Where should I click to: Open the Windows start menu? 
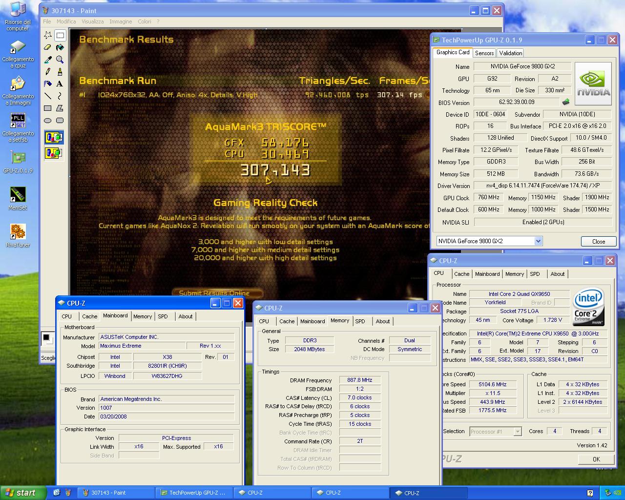click(x=23, y=493)
